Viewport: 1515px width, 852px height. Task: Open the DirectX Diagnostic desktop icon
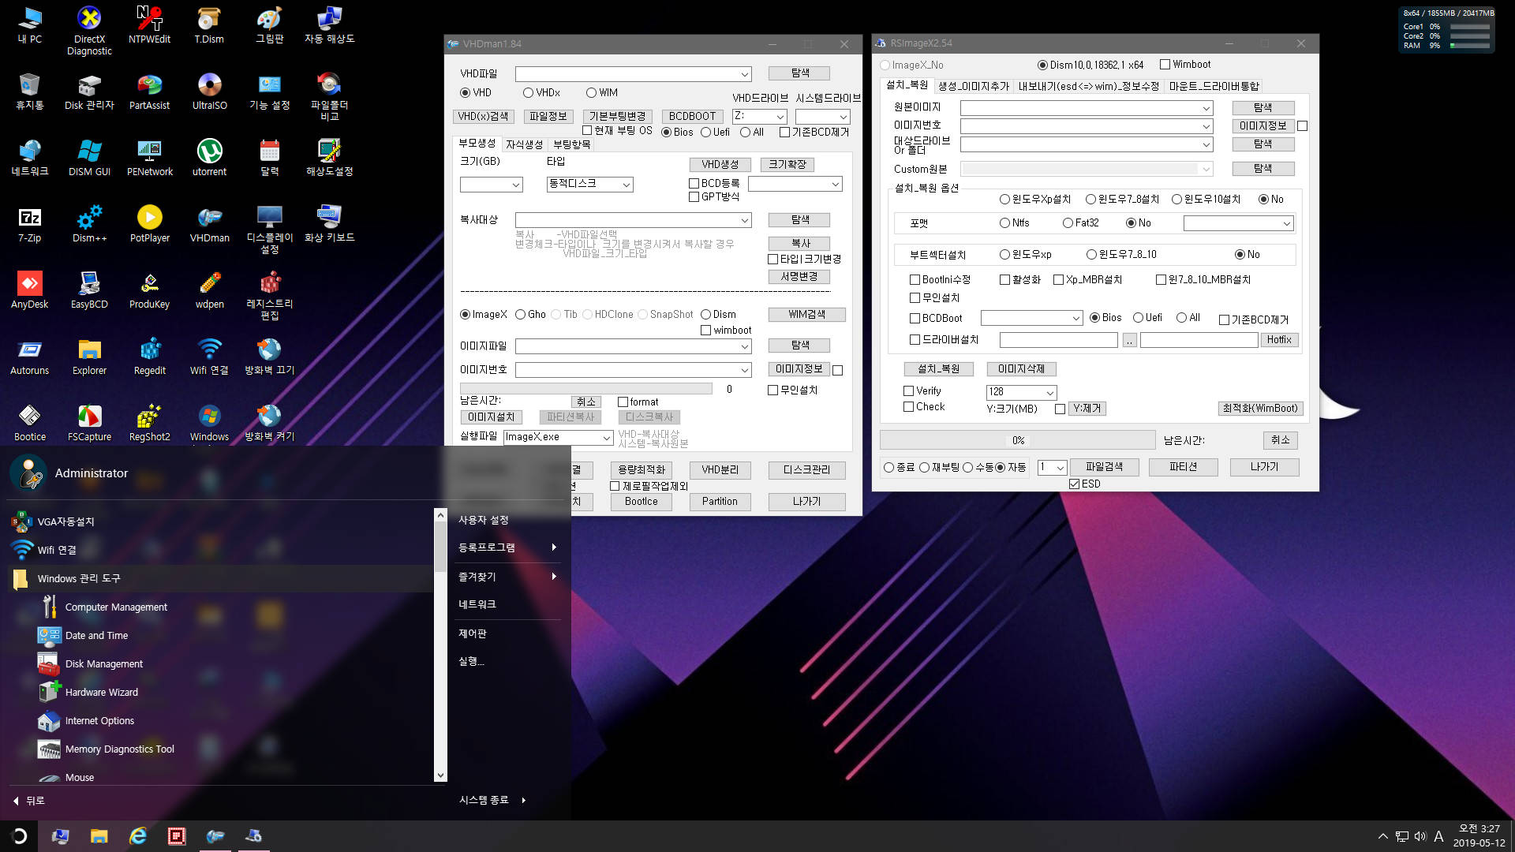pyautogui.click(x=89, y=31)
